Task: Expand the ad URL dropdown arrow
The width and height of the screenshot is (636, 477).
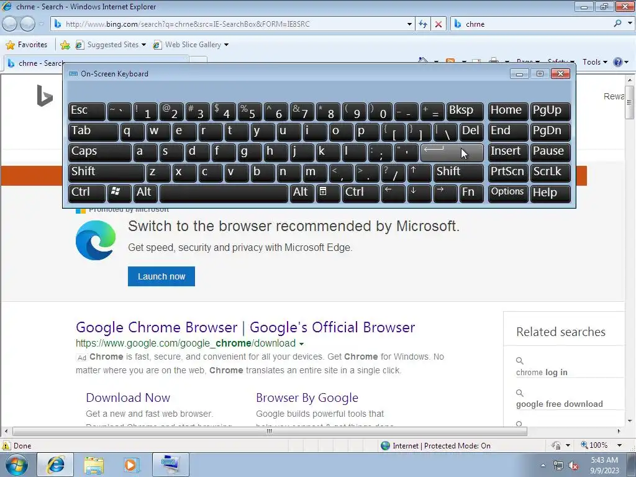Action: 301,344
